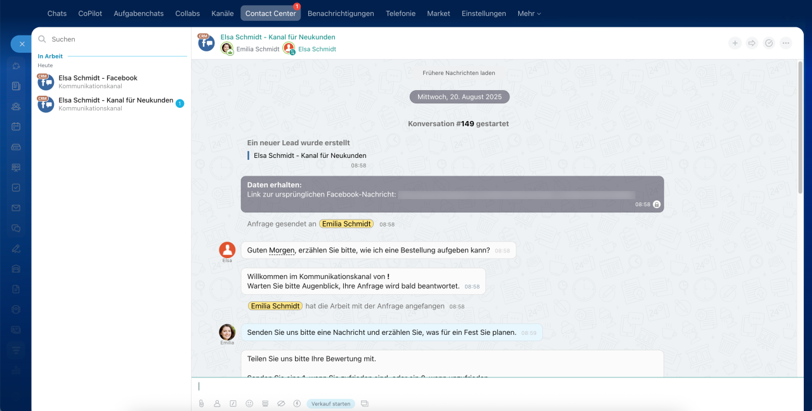
Task: Collapse the In Arbeit conversations section
Action: click(50, 56)
